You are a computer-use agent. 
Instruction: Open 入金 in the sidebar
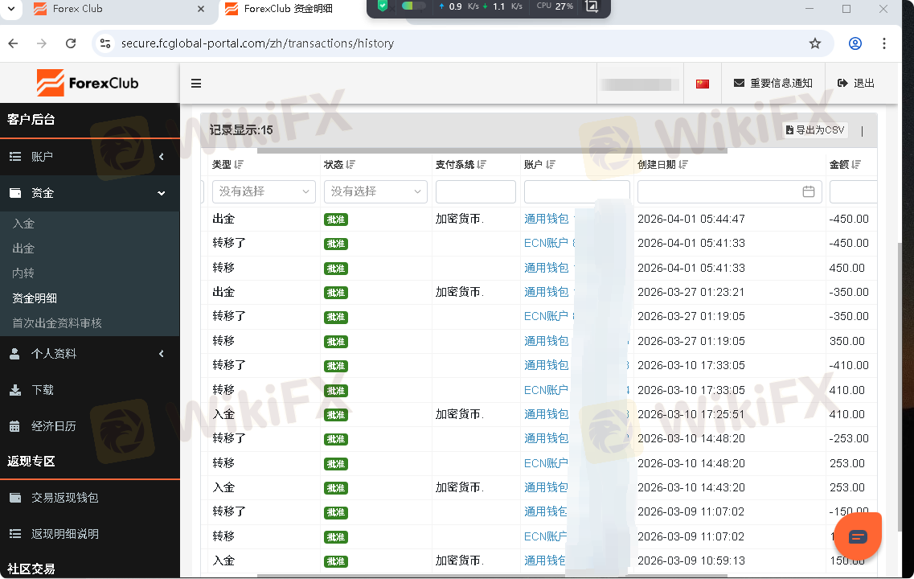(23, 224)
